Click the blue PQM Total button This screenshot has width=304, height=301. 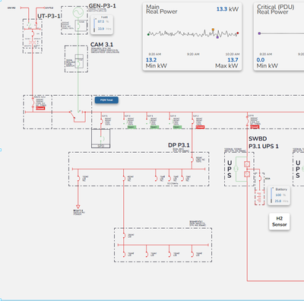coord(106,100)
